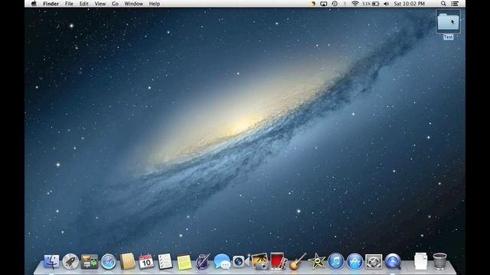
Task: Launch iTunes music note icon
Action: (x=335, y=261)
